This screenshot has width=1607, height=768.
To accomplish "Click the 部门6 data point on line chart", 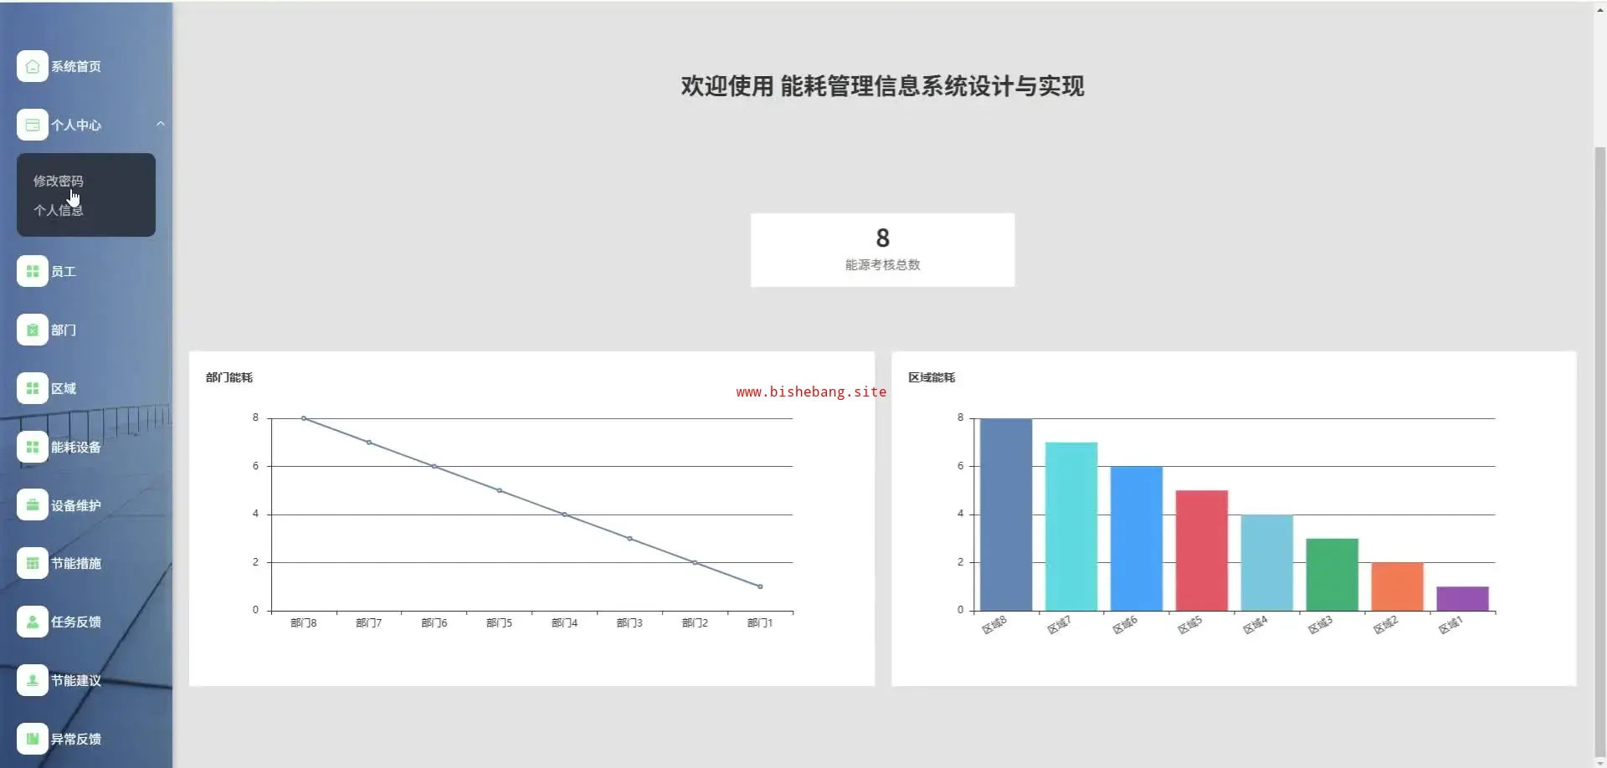I will (x=434, y=466).
